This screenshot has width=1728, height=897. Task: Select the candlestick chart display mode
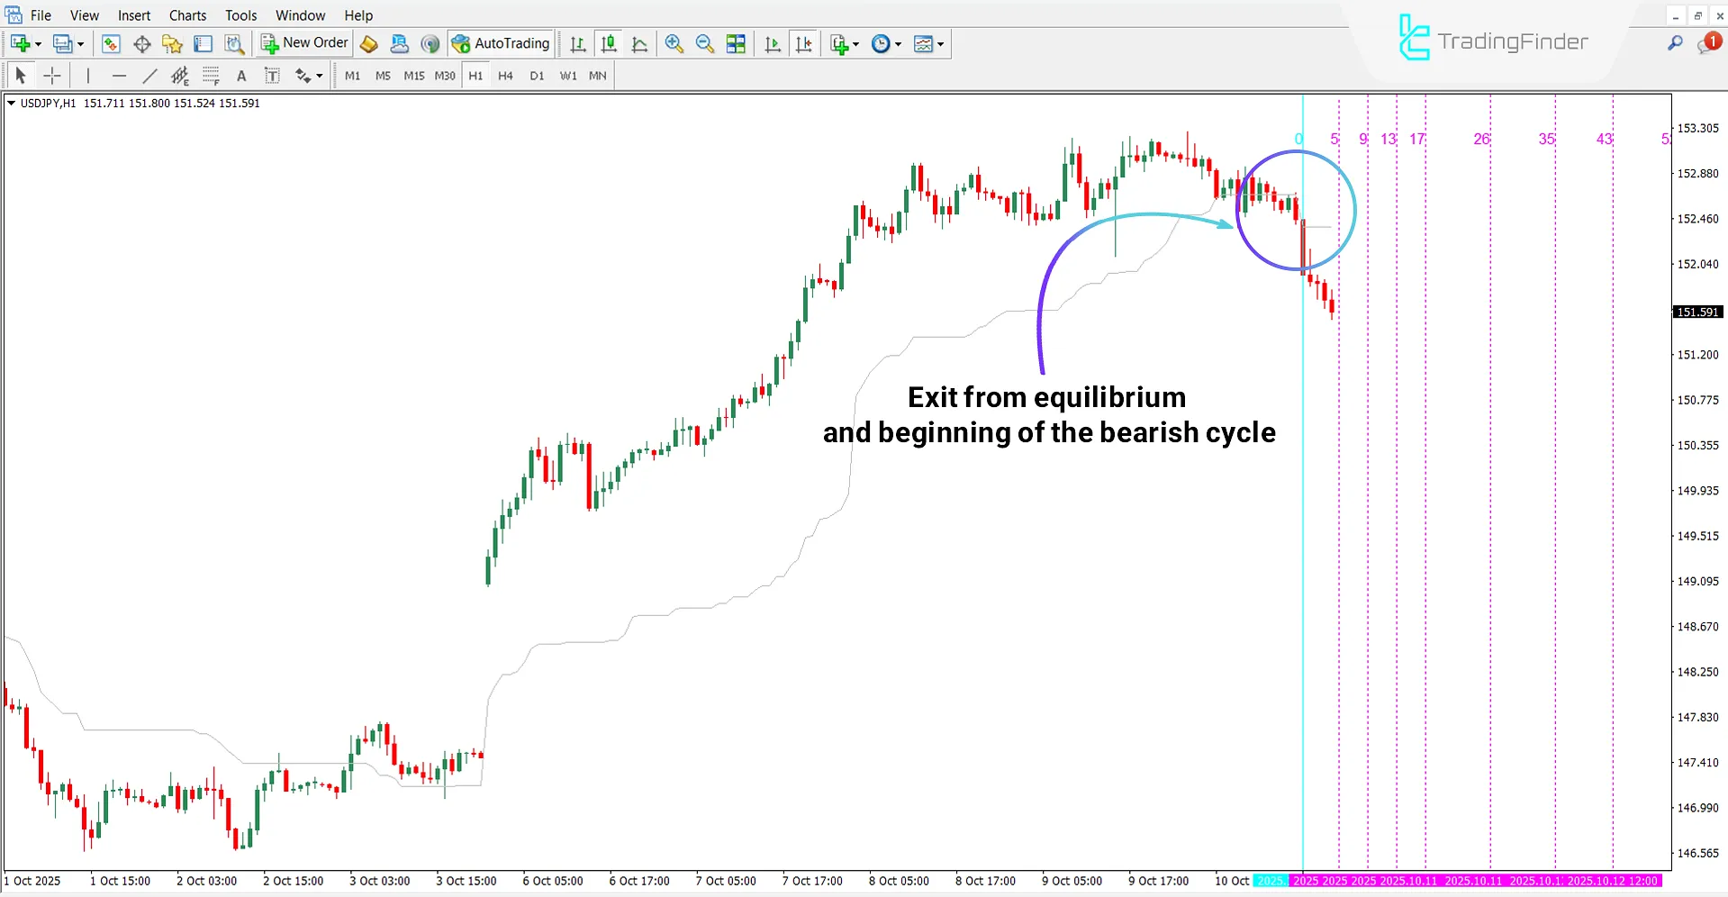(608, 43)
